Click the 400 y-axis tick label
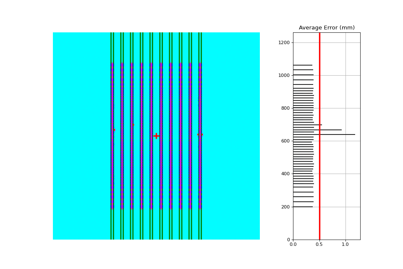The width and height of the screenshot is (403, 269). (285, 174)
